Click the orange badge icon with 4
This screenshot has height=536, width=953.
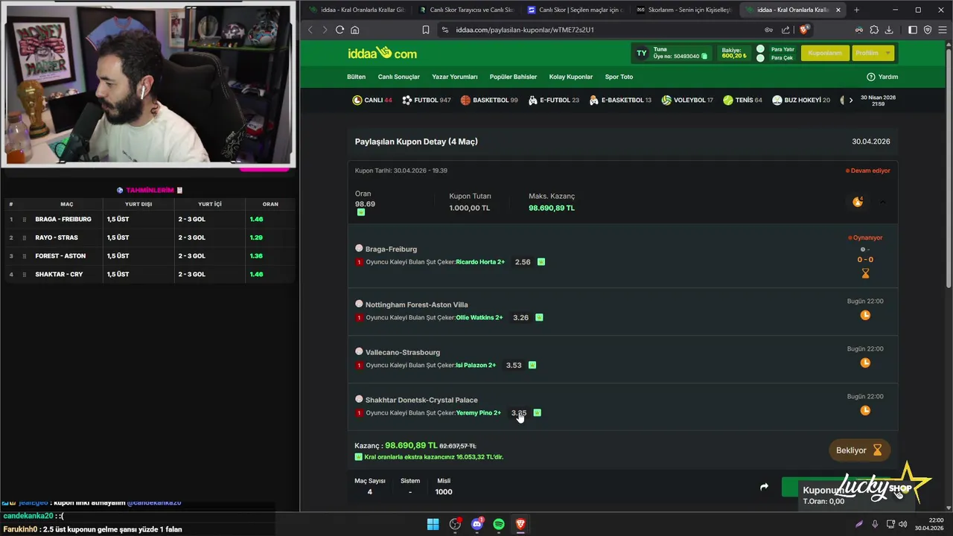coord(858,202)
